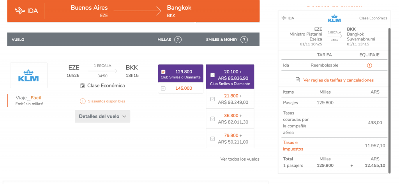Image resolution: width=399 pixels, height=184 pixels.
Task: Click the KLM logo in the details panel
Action: [x=334, y=19]
